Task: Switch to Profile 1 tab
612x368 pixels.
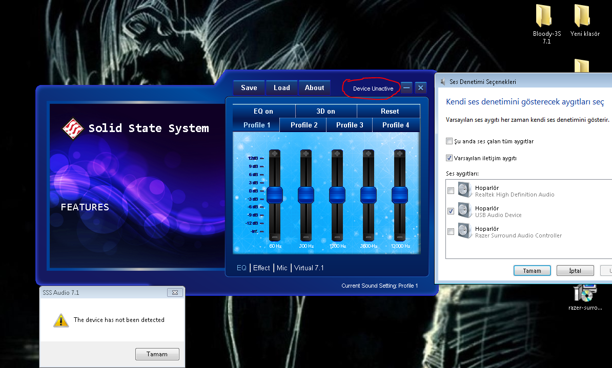Action: (x=256, y=125)
